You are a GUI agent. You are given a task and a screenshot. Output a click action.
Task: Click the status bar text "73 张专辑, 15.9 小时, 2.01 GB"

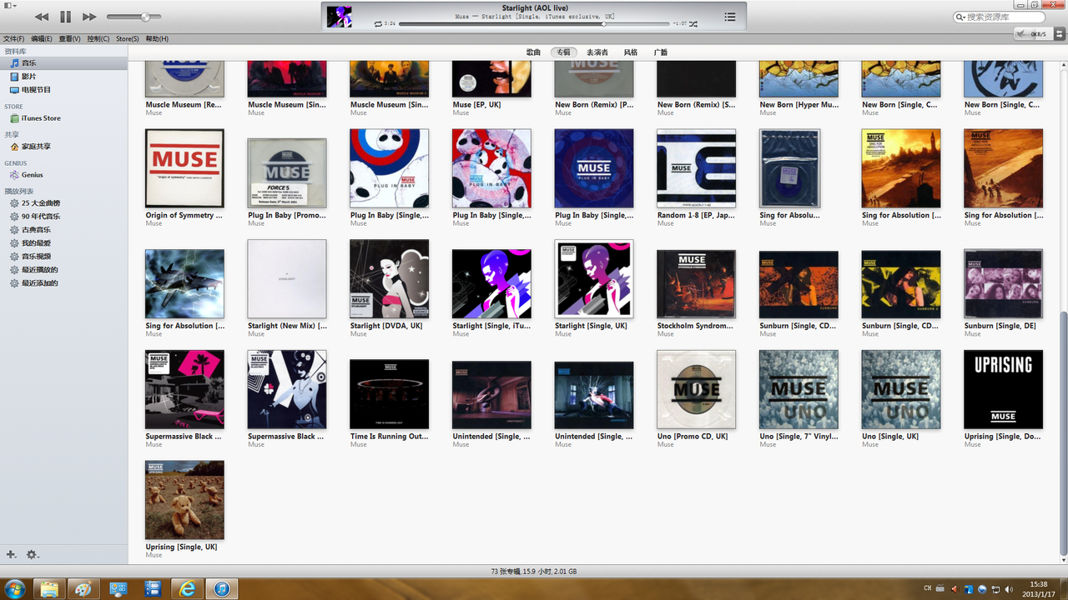pos(534,572)
